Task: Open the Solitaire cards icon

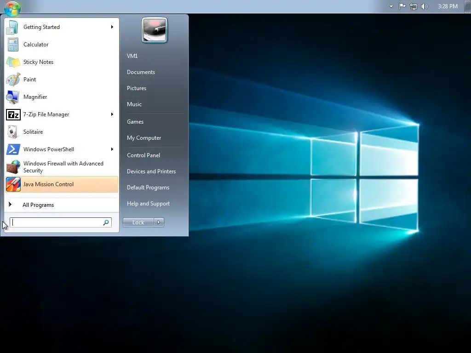Action: click(x=13, y=132)
